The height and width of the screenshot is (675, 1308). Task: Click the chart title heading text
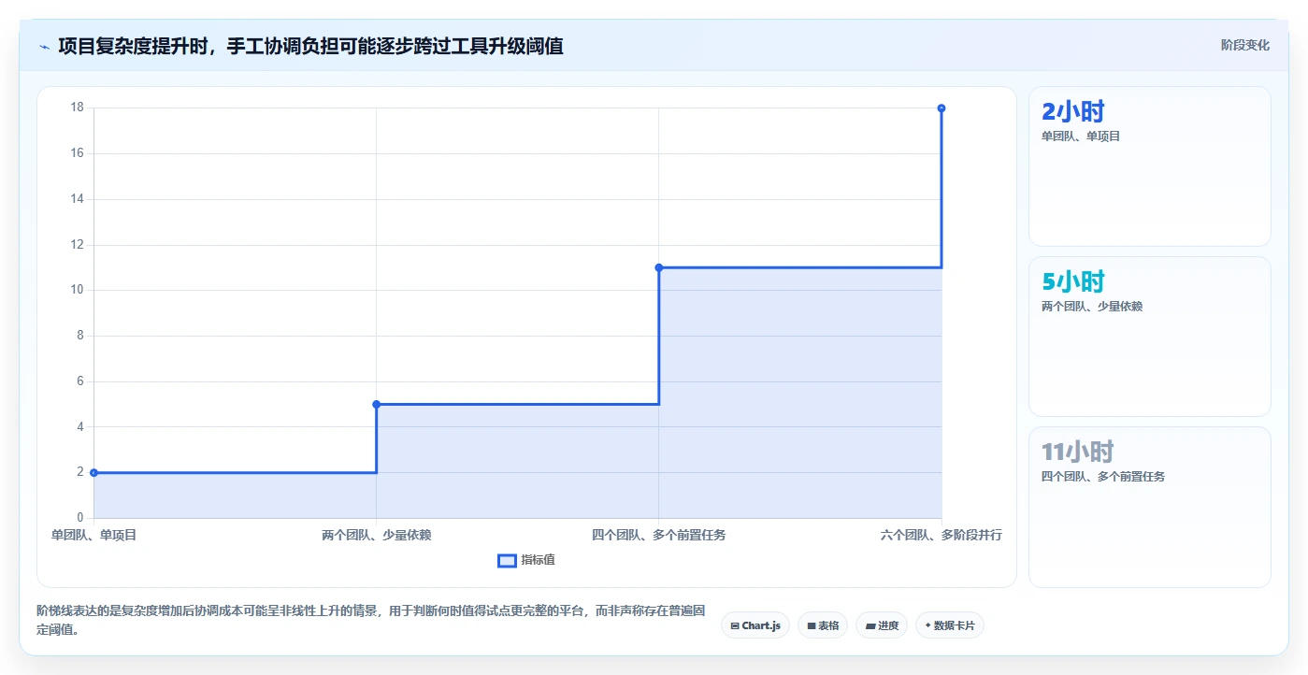310,46
